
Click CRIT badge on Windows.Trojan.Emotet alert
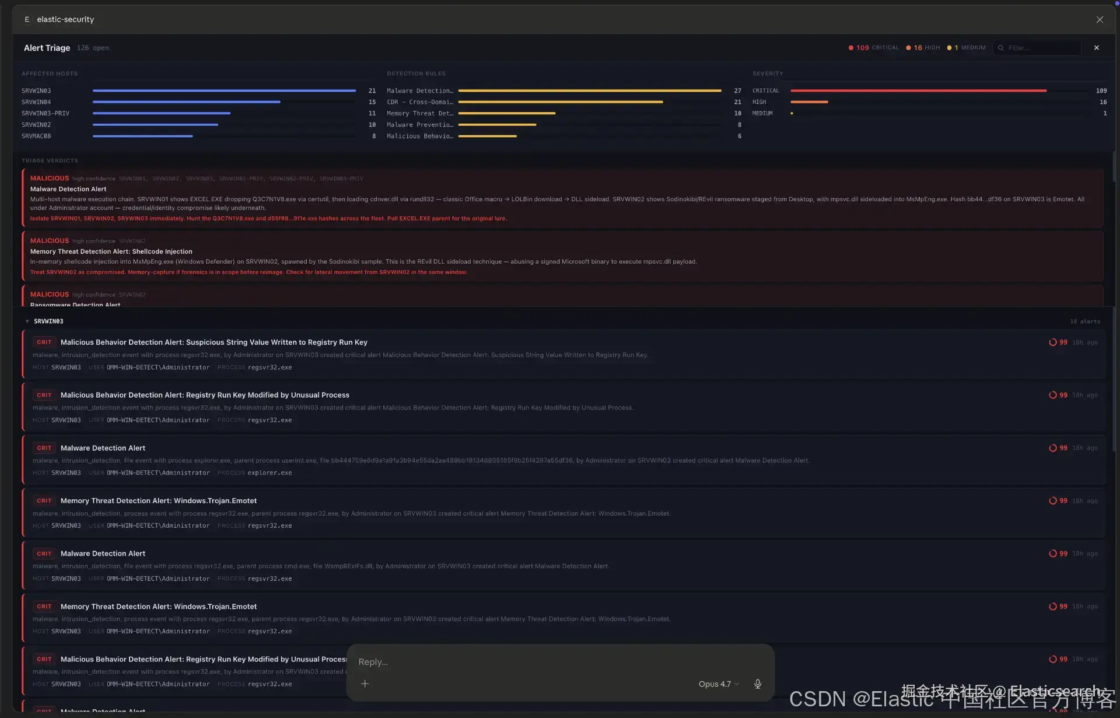click(x=44, y=500)
